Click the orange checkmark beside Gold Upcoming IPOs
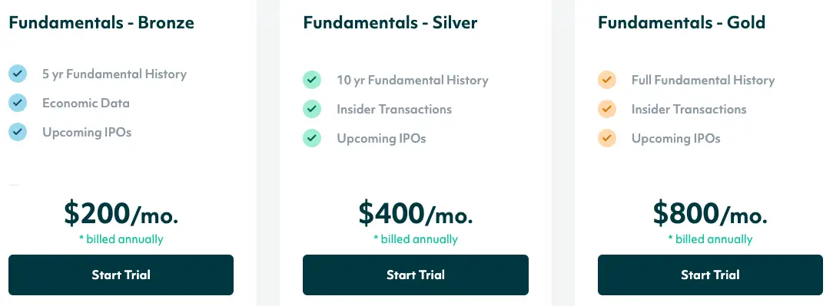 (606, 138)
